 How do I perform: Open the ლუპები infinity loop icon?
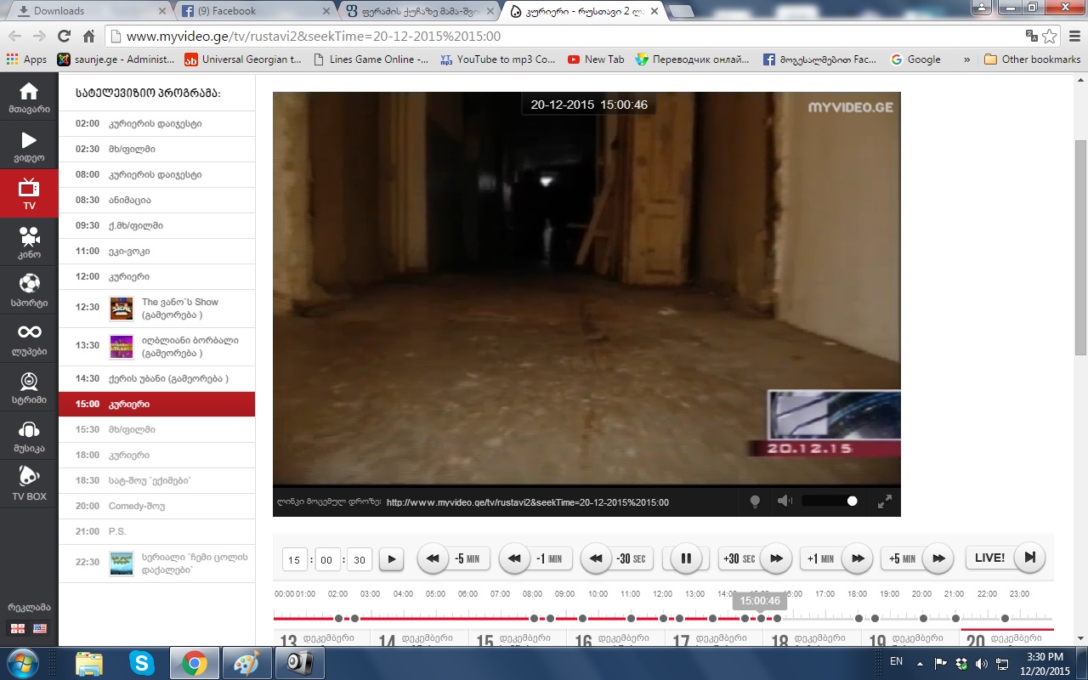click(x=29, y=339)
